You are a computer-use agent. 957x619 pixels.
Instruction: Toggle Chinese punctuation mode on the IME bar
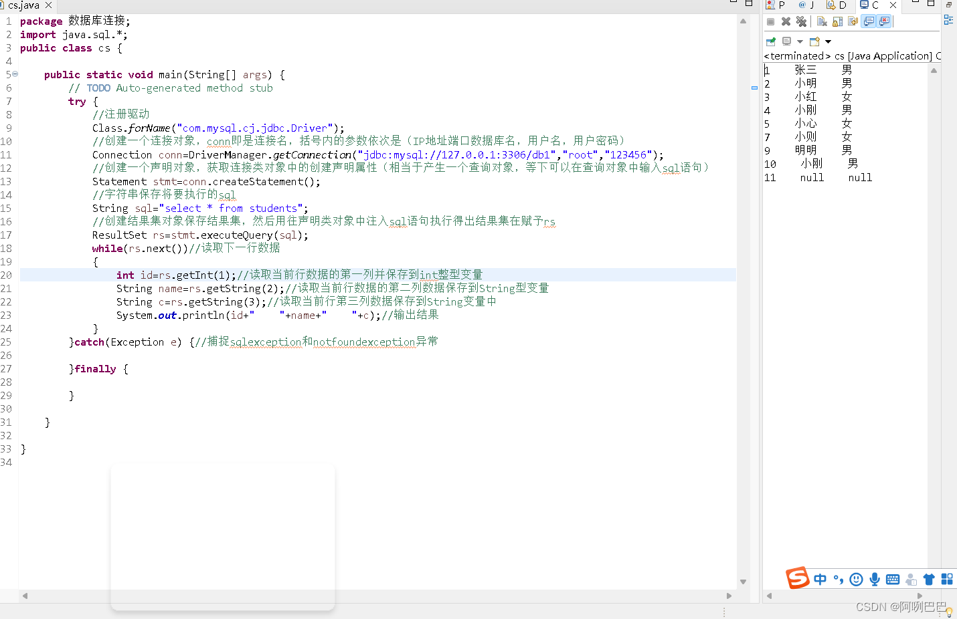pos(838,579)
